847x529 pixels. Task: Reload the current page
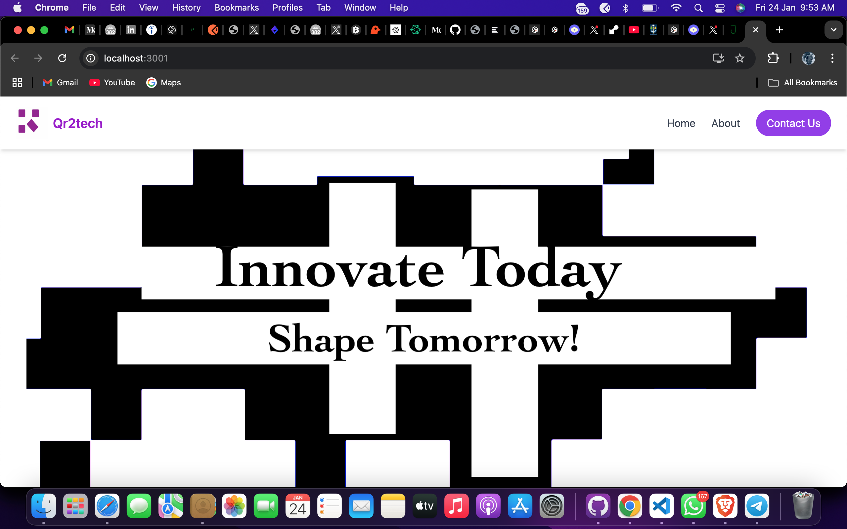[x=62, y=58]
